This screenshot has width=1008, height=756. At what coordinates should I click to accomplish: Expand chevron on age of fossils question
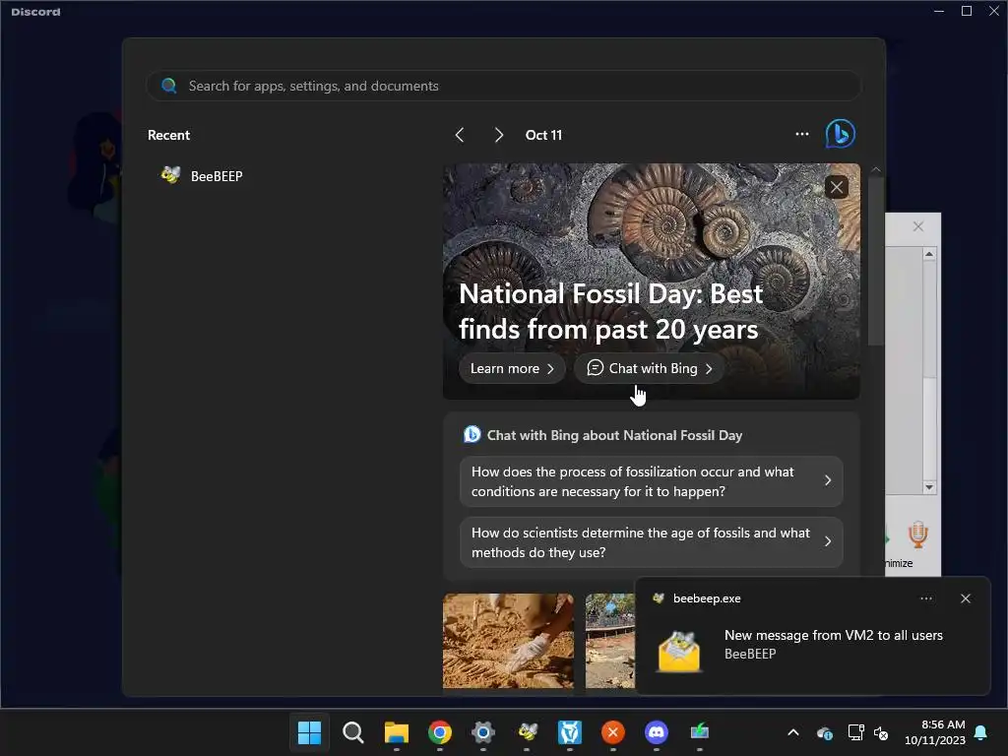point(827,542)
